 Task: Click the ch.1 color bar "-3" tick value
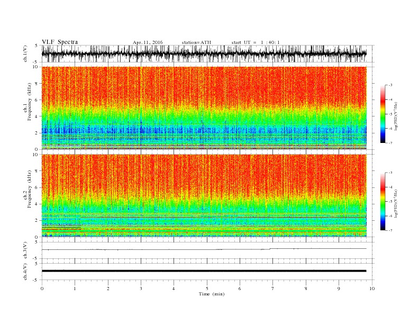tap(390, 85)
